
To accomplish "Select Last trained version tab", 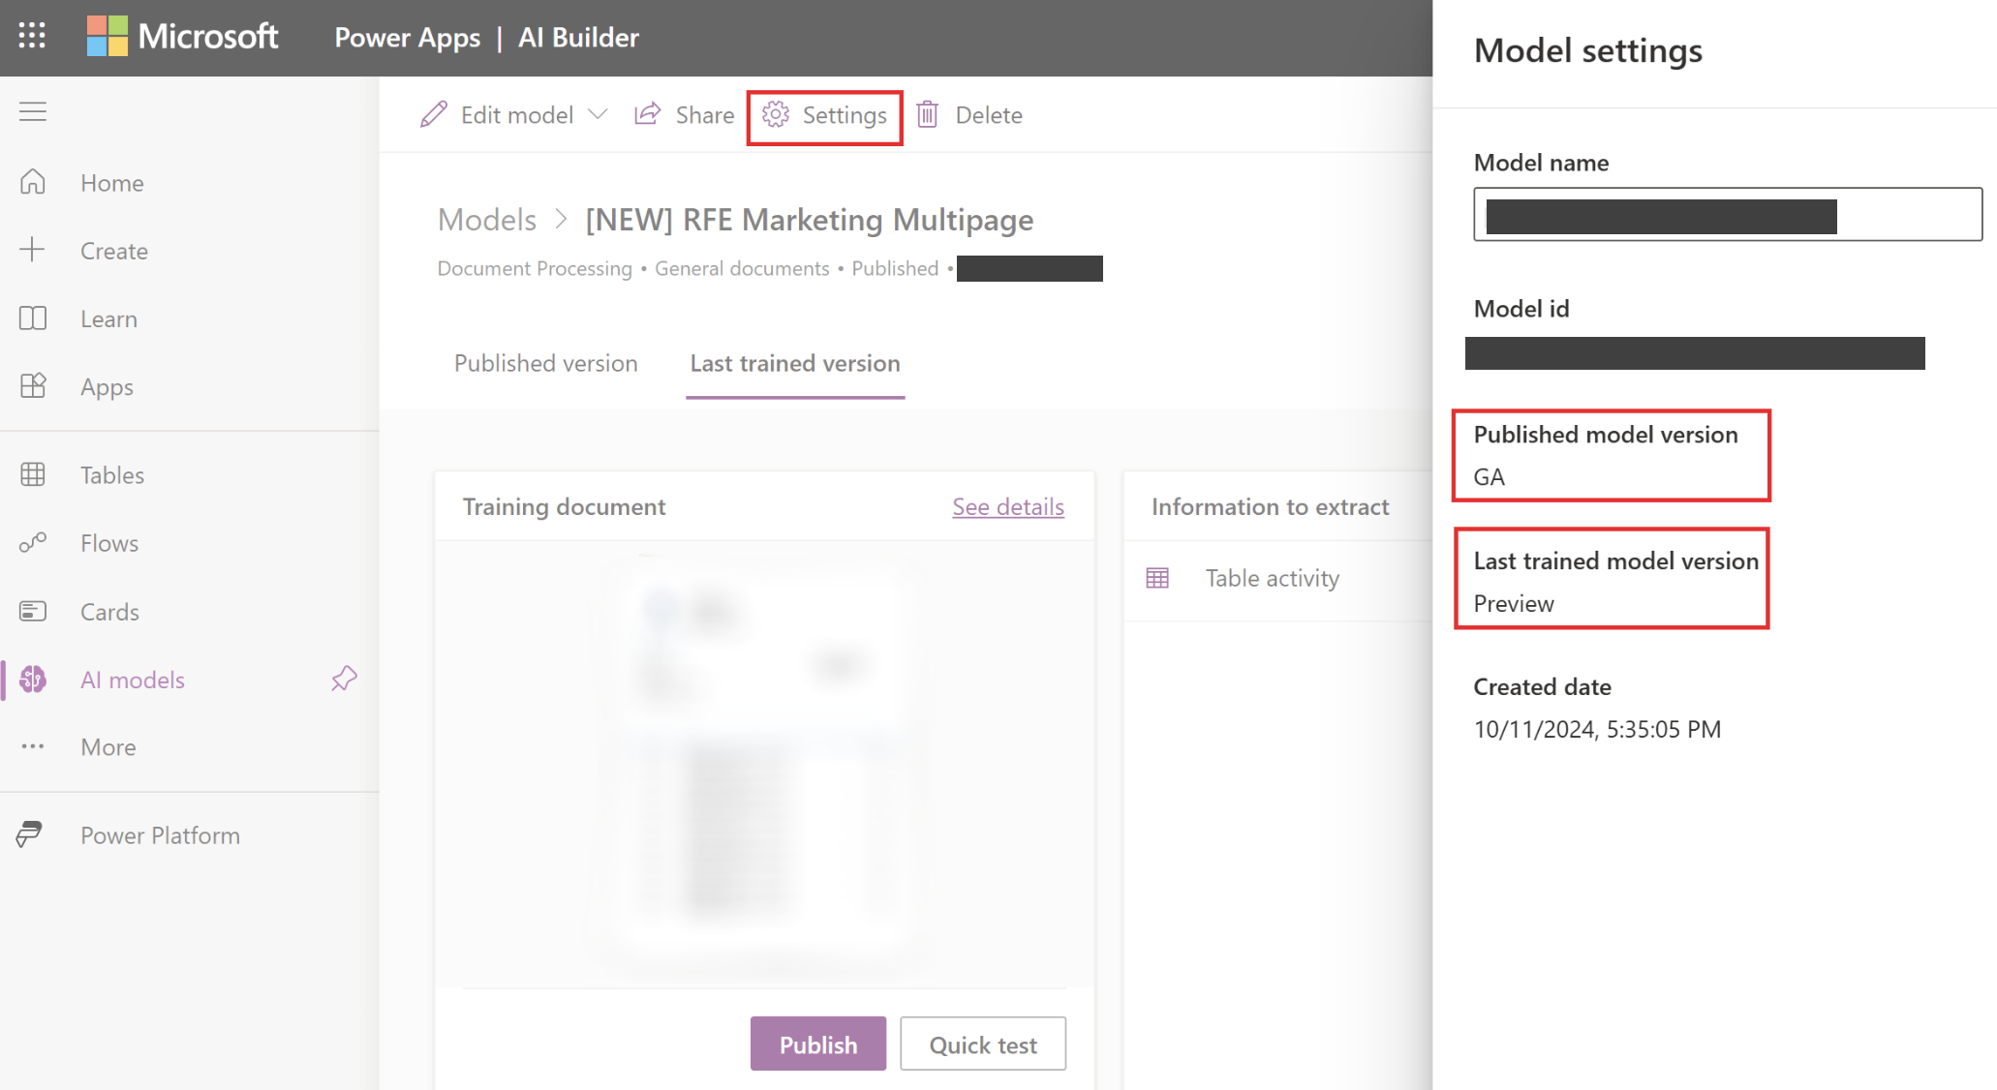I will coord(794,362).
